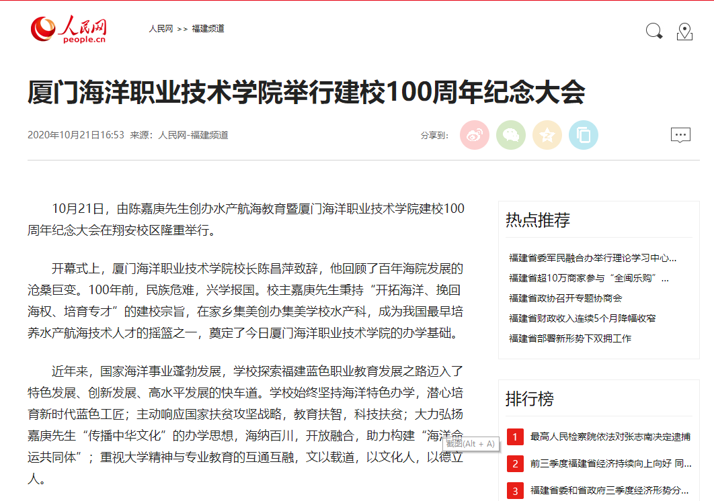Share to Qzone star icon
The width and height of the screenshot is (714, 501).
(x=547, y=136)
